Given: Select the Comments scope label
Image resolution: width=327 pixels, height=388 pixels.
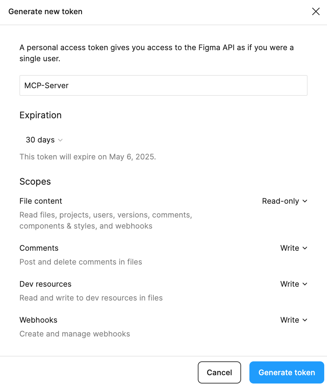Looking at the screenshot, I should click(x=39, y=248).
